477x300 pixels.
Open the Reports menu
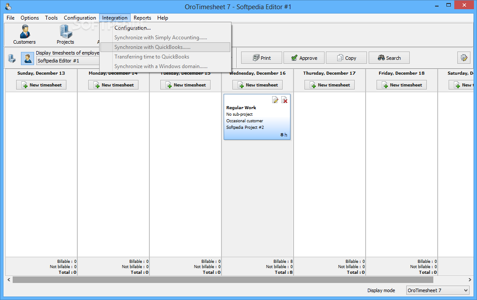[142, 18]
